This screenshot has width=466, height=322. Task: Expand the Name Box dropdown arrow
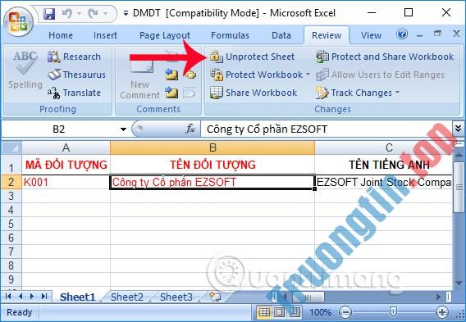[123, 129]
